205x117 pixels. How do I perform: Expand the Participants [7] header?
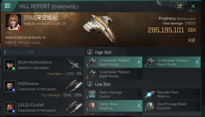[20, 52]
